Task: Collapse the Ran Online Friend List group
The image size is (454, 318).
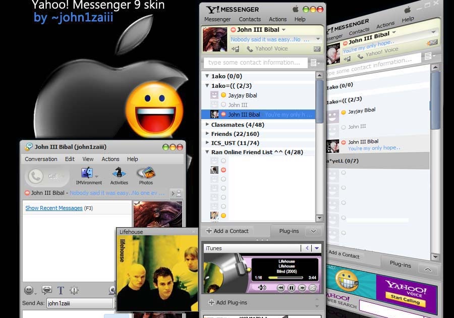Action: pos(207,152)
